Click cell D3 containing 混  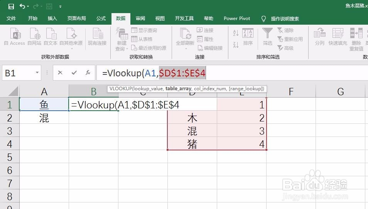click(192, 131)
